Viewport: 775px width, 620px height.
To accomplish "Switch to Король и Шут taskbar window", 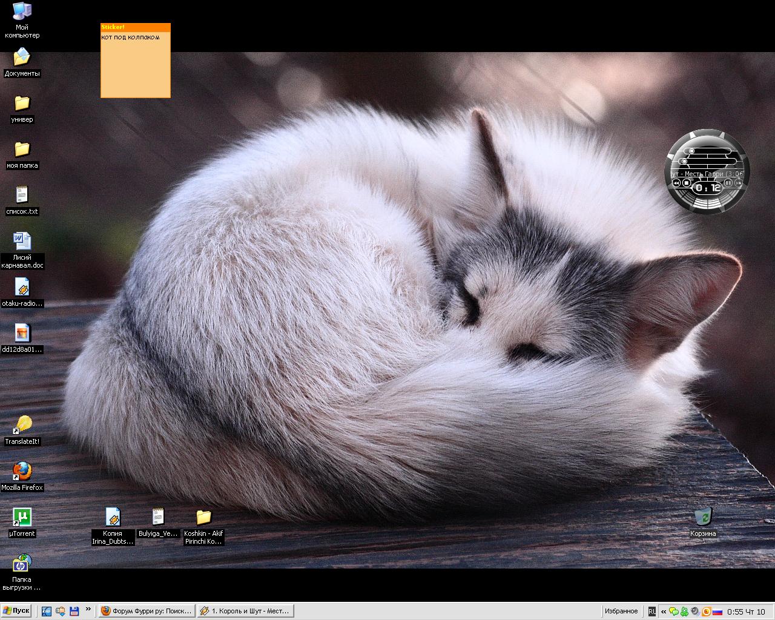I will tap(245, 611).
